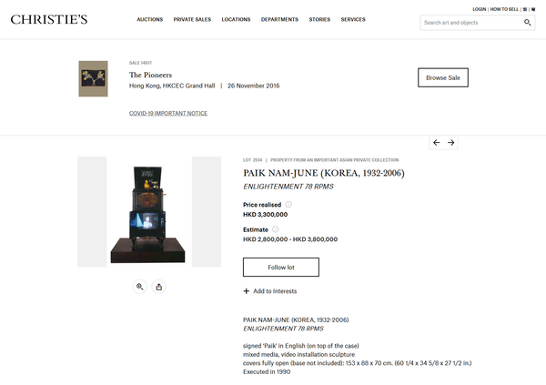Open Estimate info icon
The width and height of the screenshot is (546, 385).
point(276,229)
